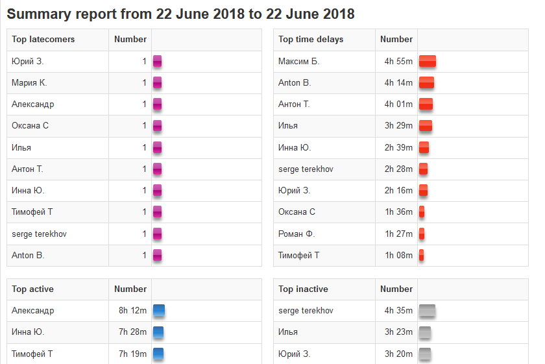Click the Top time delays column header
Screen dimensions: 545x364
311,40
